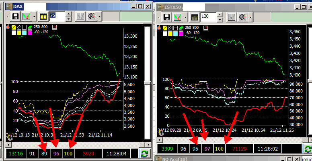
Task: Pick the white color swatch in ESTX50 chart
Action: [165, 34]
